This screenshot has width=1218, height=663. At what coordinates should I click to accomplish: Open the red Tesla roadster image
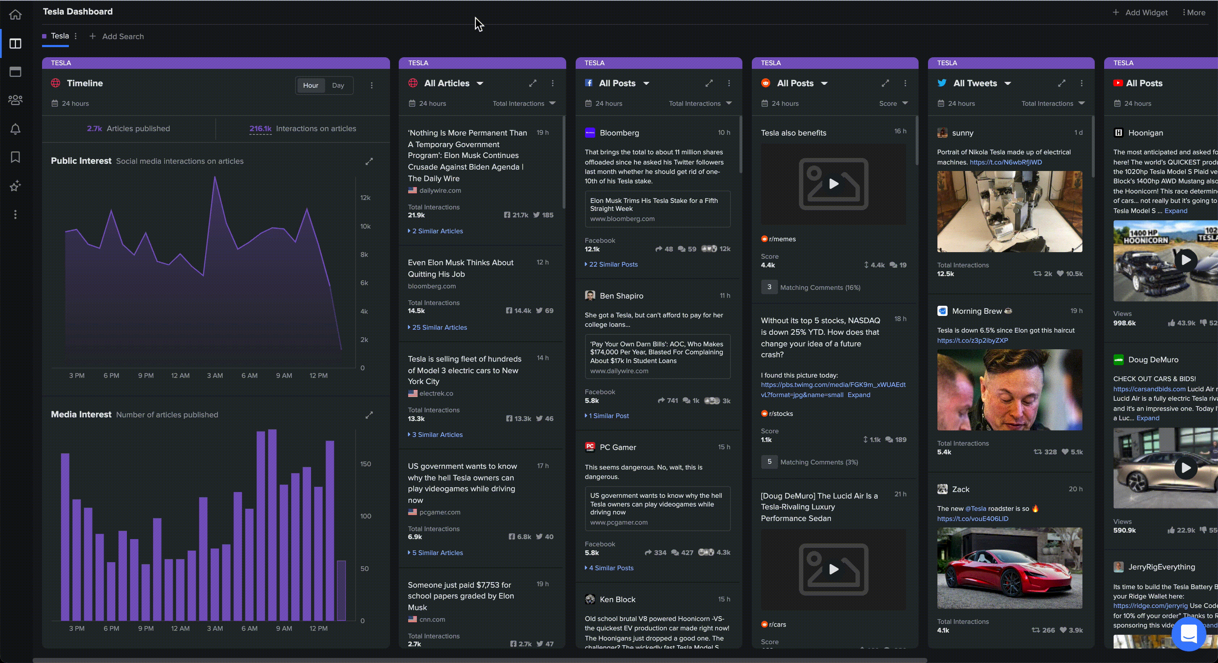1010,568
